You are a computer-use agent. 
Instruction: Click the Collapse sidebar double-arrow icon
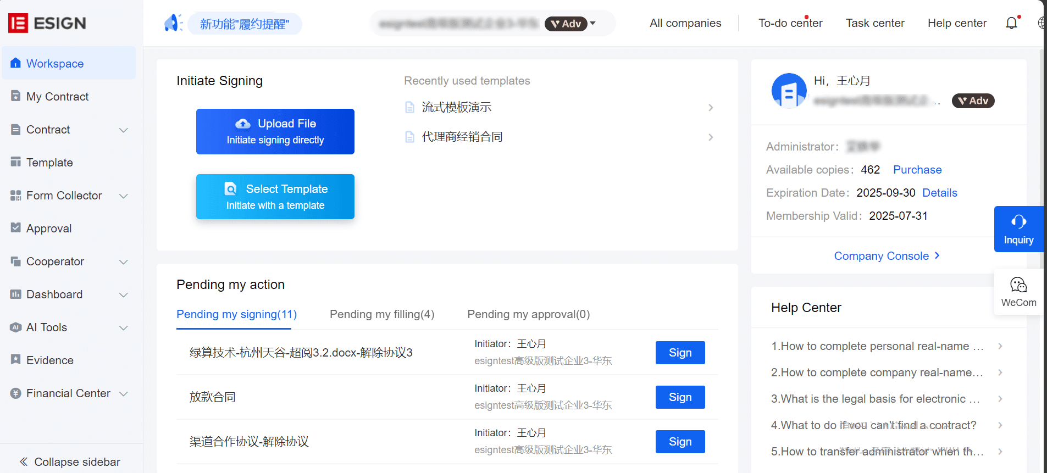[x=24, y=461]
